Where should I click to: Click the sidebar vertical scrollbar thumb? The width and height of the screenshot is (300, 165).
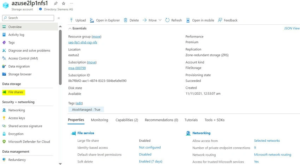pos(60,57)
